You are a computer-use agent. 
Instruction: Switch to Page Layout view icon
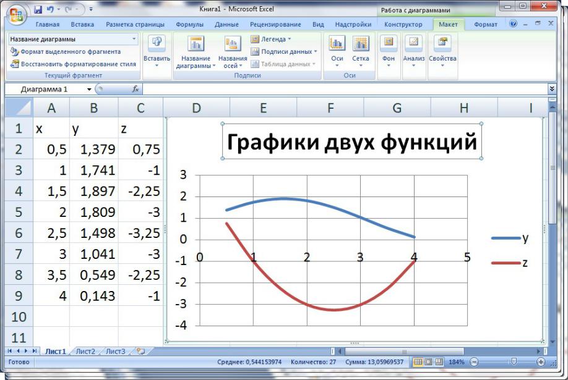point(429,362)
